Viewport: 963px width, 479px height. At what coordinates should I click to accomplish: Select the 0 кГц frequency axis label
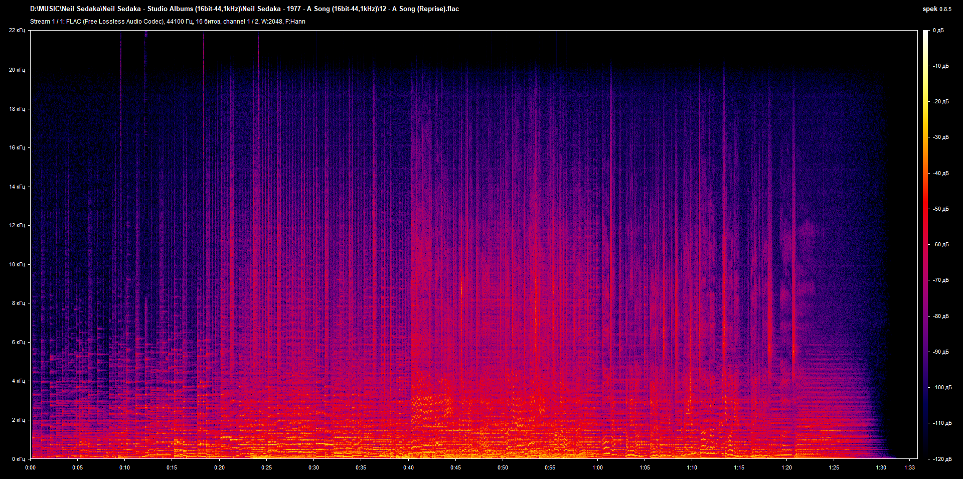pos(19,459)
